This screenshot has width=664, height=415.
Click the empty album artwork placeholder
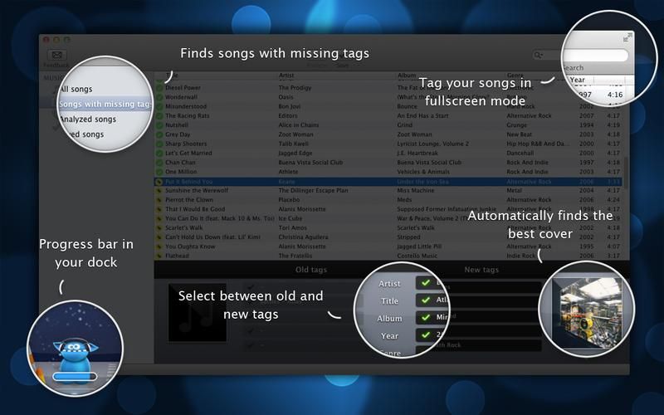click(x=198, y=313)
